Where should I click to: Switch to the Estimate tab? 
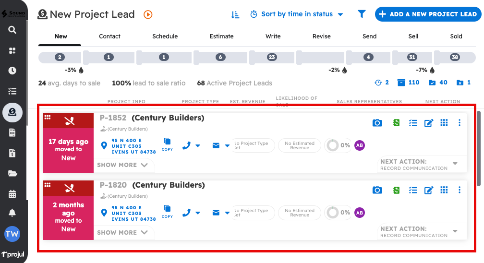[x=221, y=36]
